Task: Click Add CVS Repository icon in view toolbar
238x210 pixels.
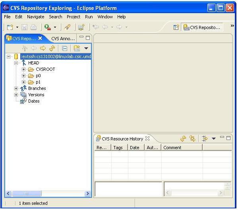Action: 77,48
